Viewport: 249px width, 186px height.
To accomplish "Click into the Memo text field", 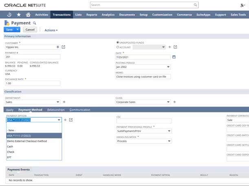I will [x=143, y=76].
